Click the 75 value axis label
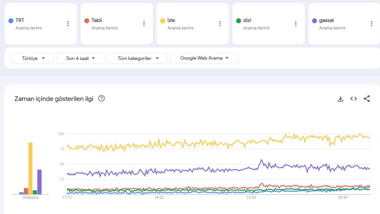 pos(62,149)
